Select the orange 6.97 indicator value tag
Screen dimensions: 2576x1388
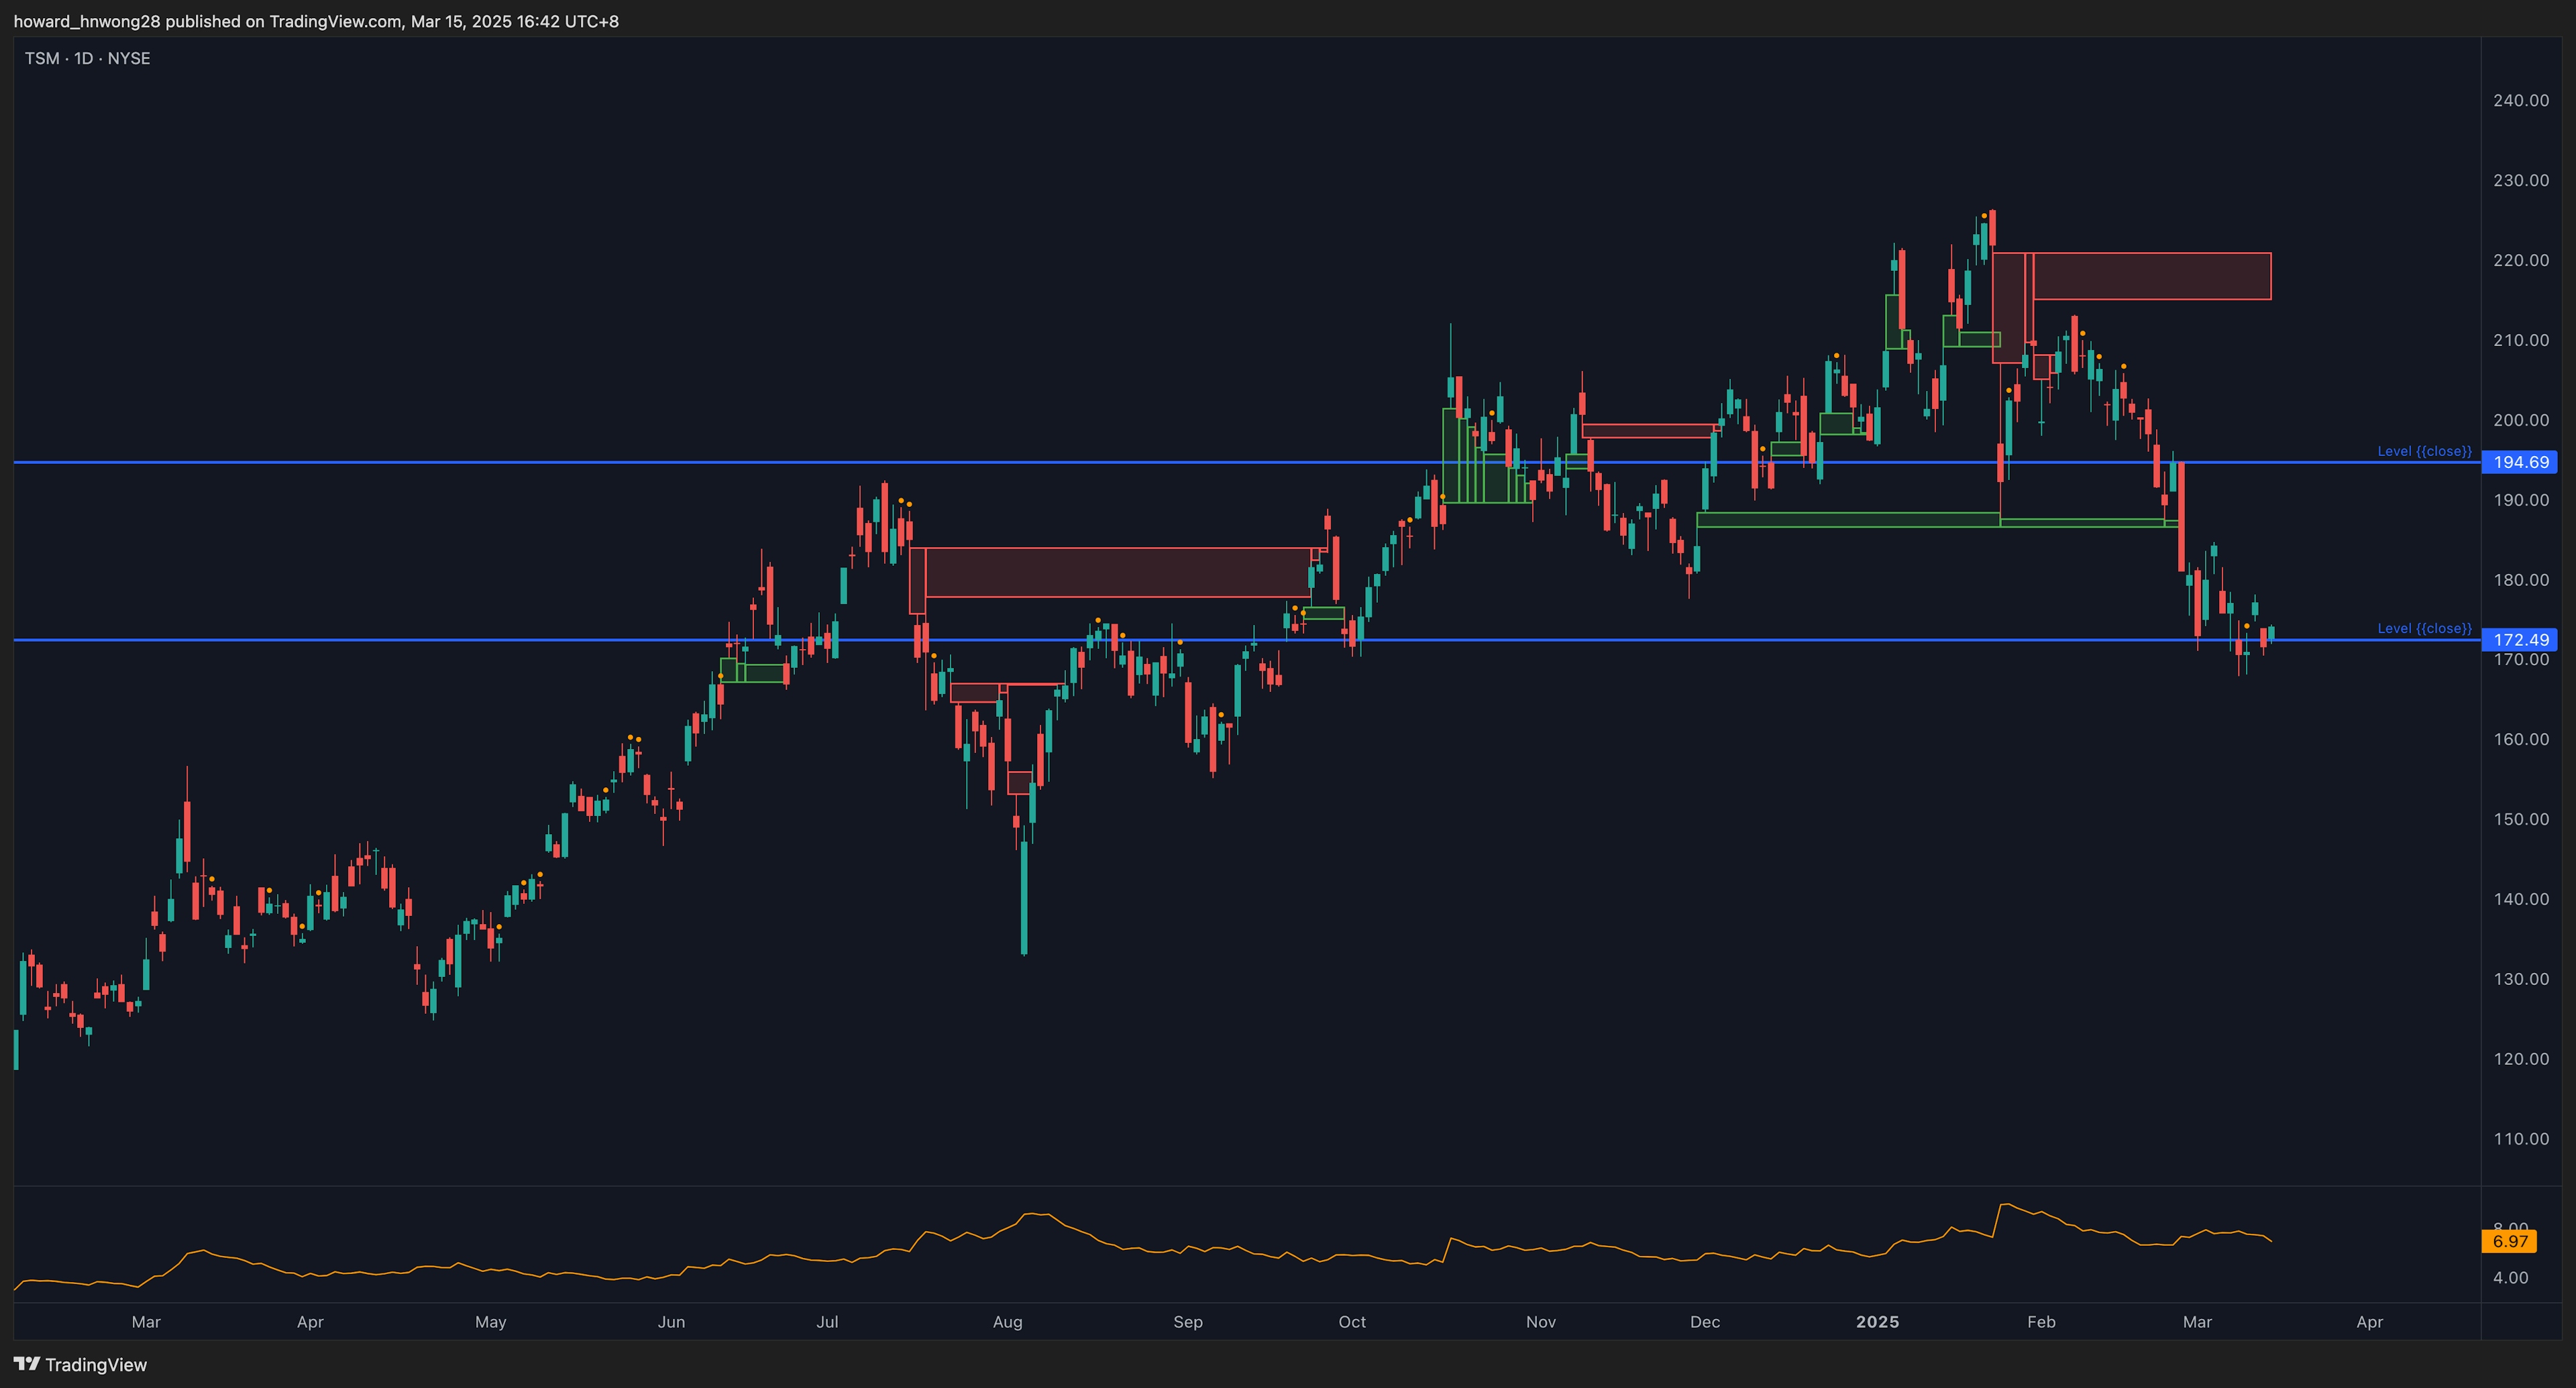point(2509,1241)
